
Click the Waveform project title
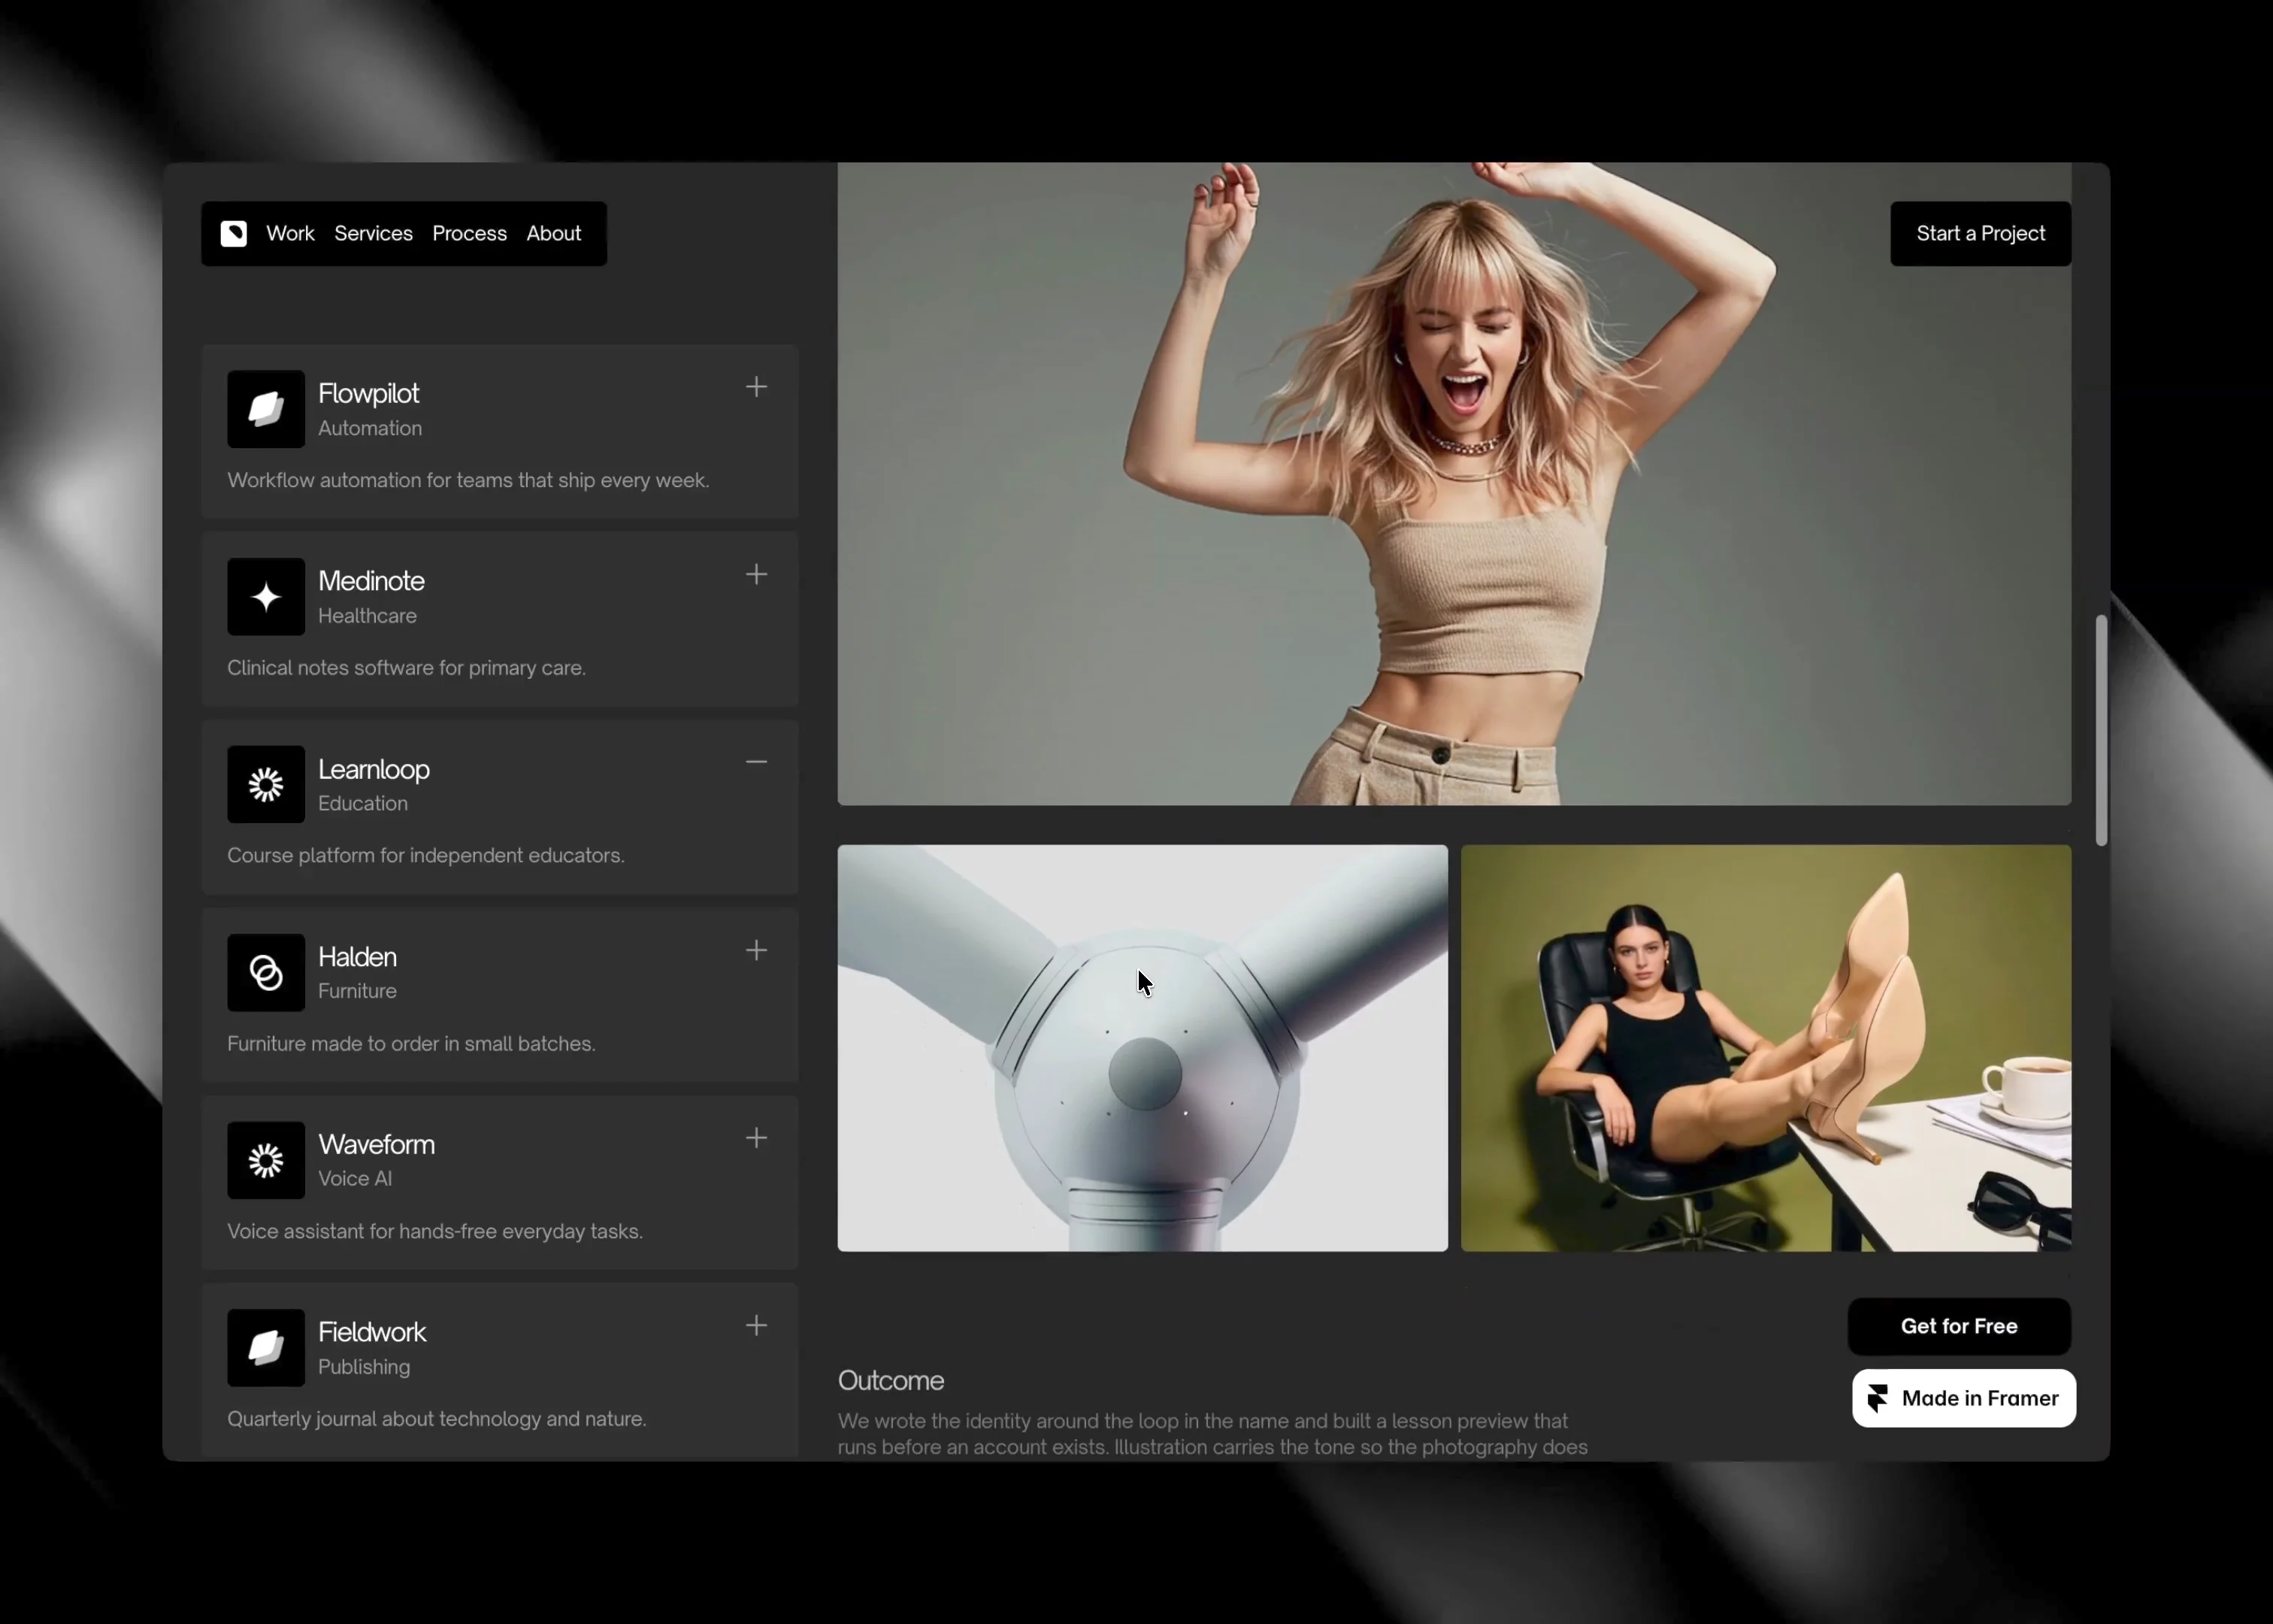377,1144
